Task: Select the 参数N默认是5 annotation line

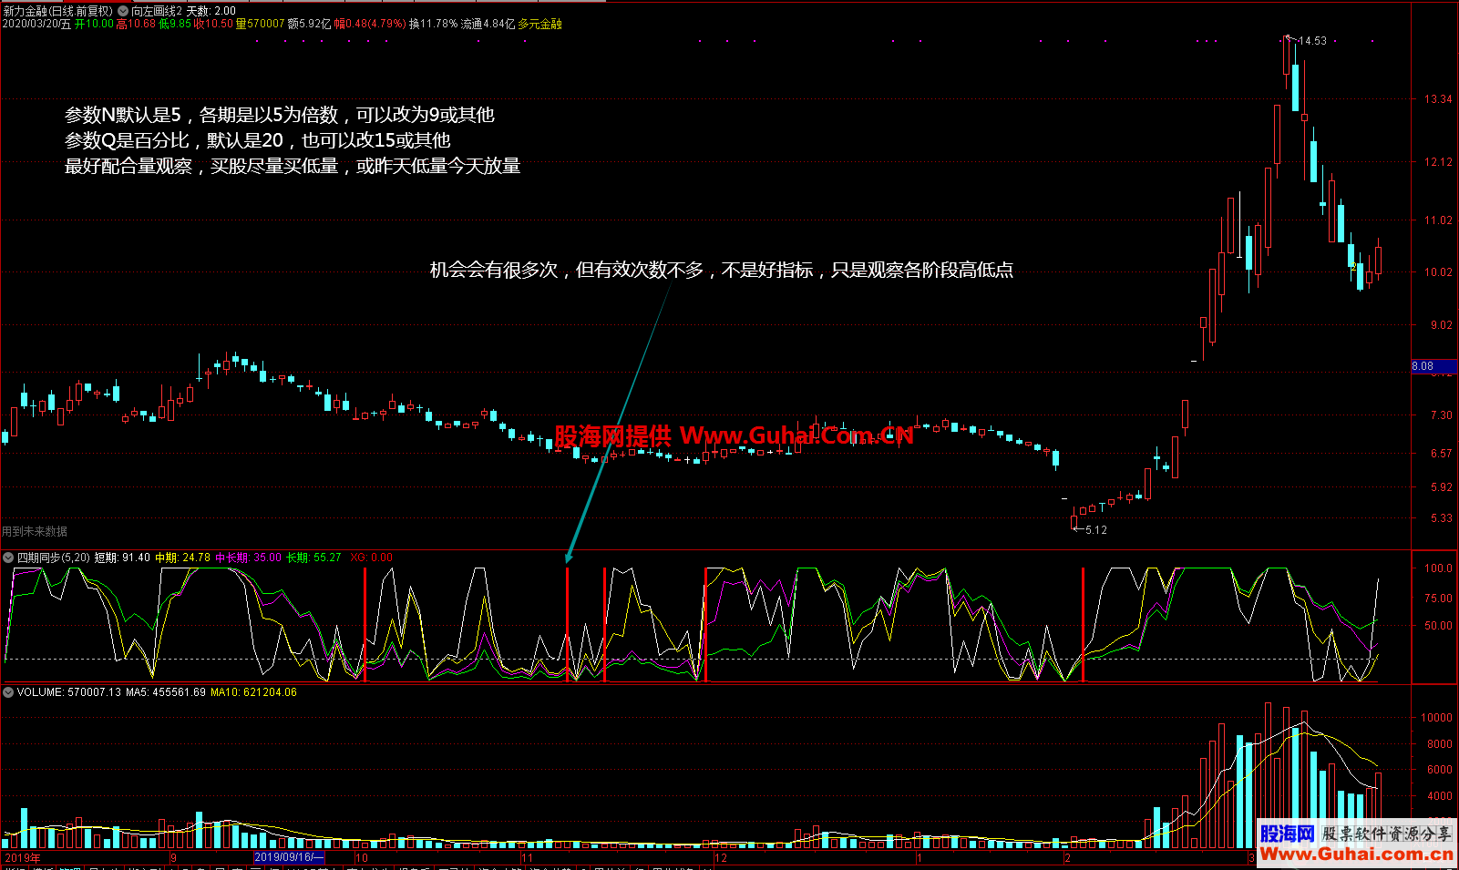Action: (x=280, y=115)
